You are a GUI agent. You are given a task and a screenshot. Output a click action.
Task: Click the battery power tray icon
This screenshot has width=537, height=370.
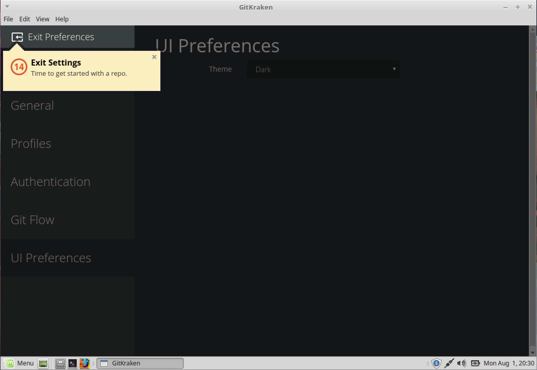pos(475,363)
